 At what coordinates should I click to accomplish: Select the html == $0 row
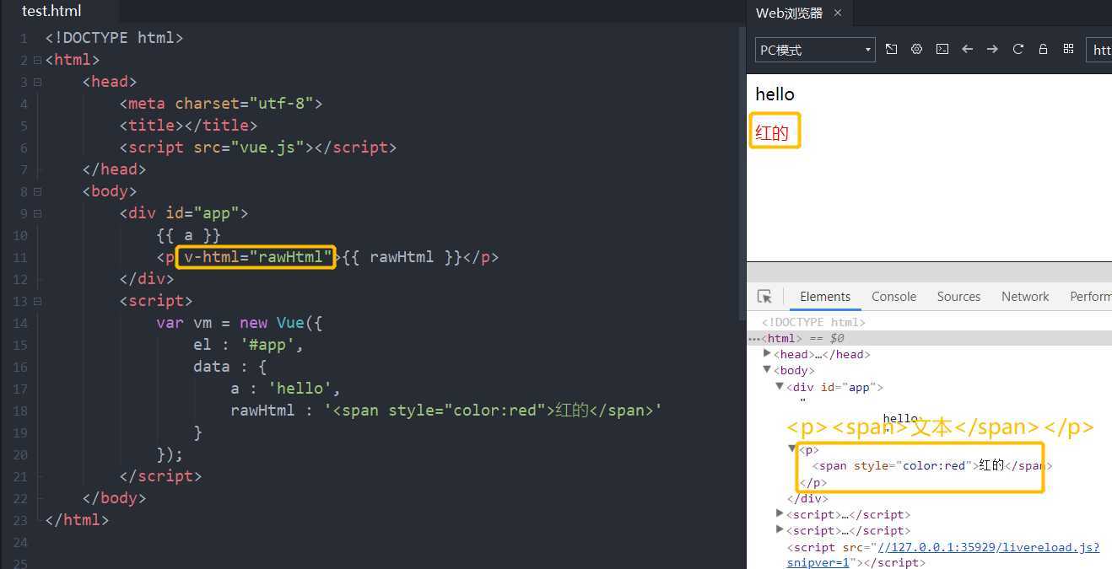(x=929, y=338)
